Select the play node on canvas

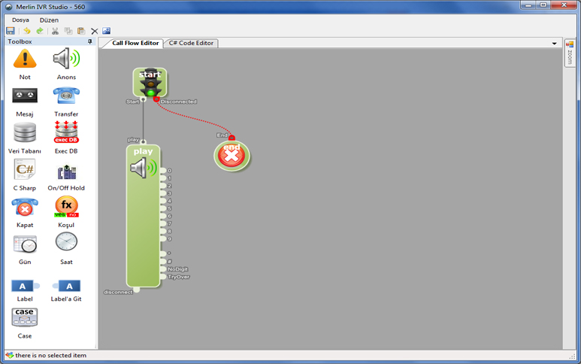pos(143,216)
